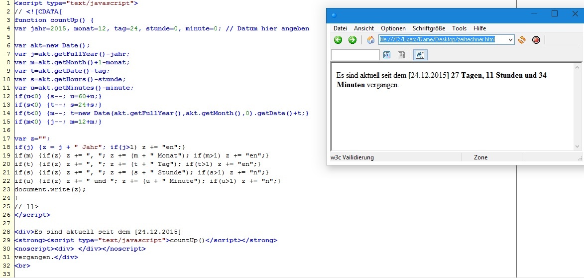Click code line 'document.write(z);'

tap(50, 189)
